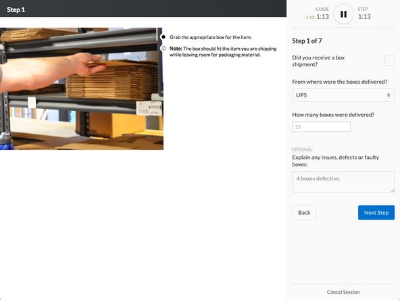Click the info icon beside the Note

(164, 48)
